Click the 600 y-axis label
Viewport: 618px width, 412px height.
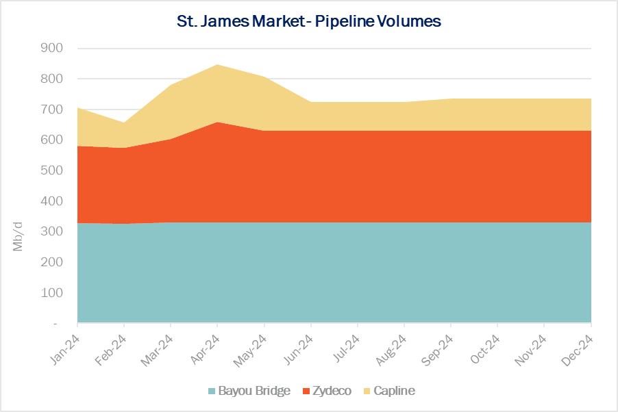click(51, 140)
